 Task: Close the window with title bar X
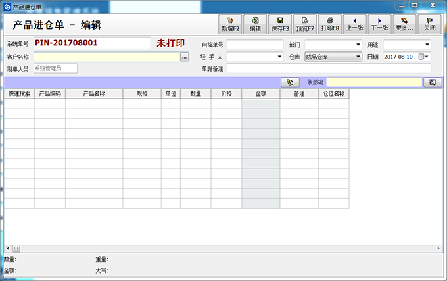(x=433, y=5)
